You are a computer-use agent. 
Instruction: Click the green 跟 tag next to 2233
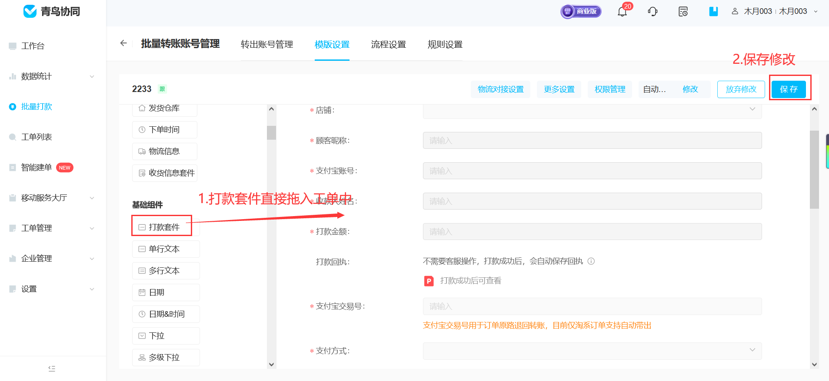pyautogui.click(x=162, y=89)
